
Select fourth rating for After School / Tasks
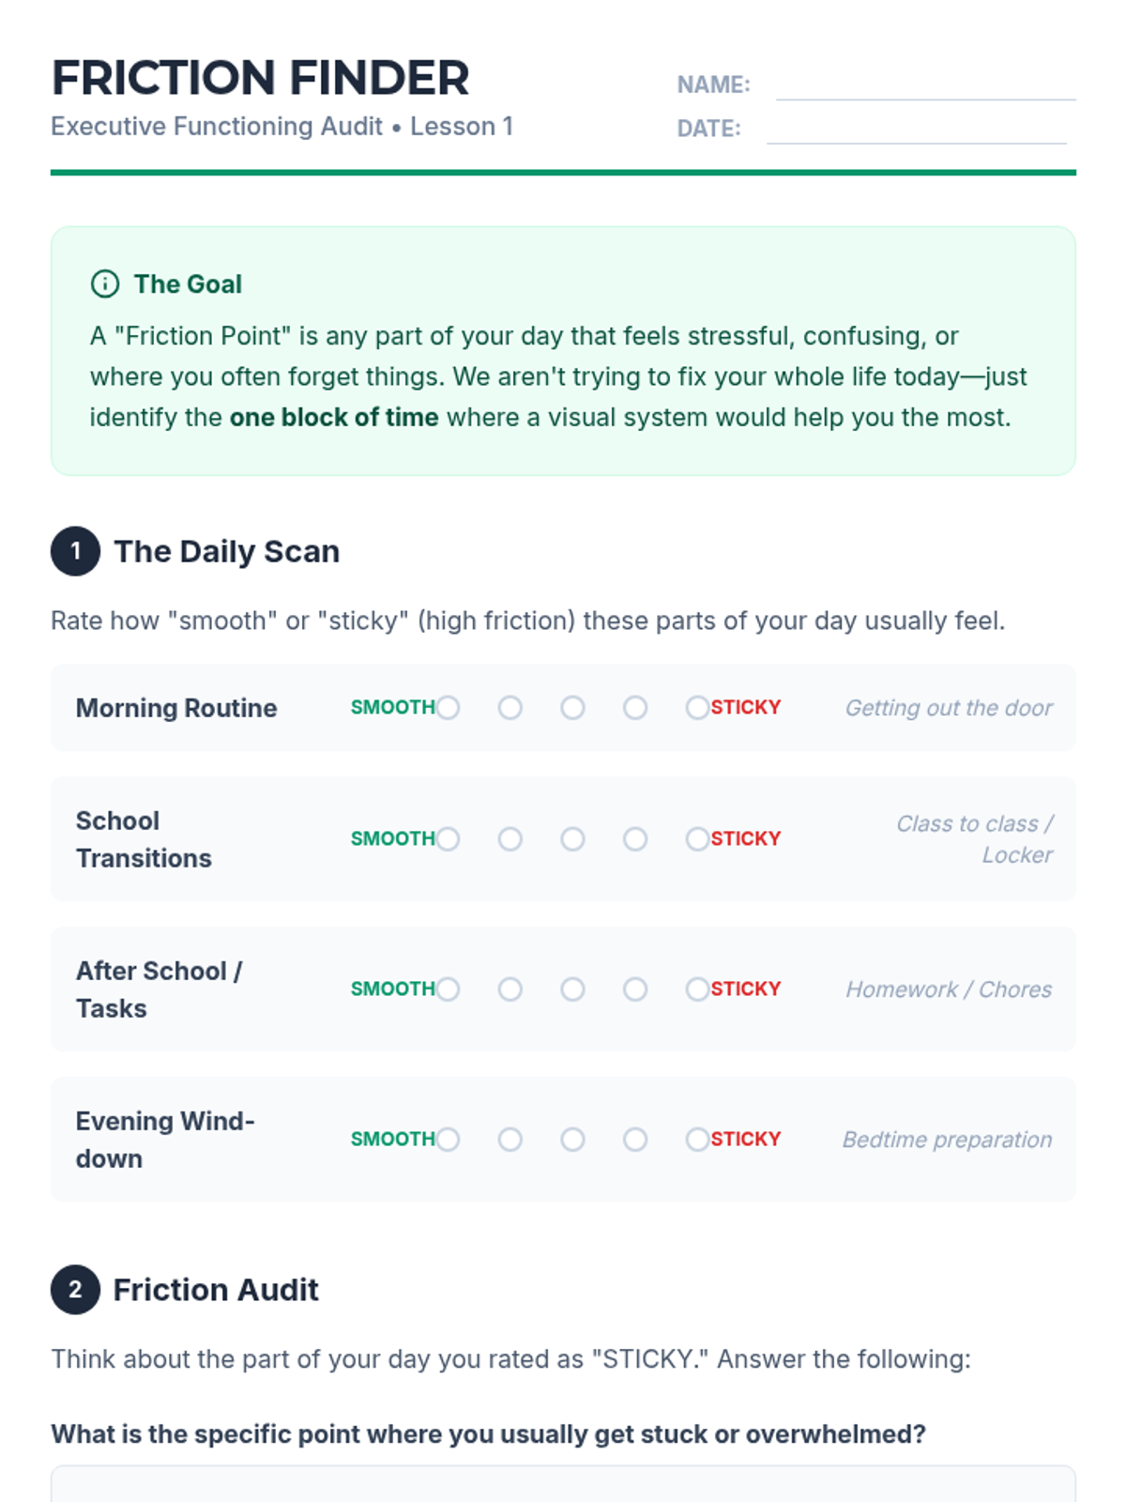click(635, 989)
